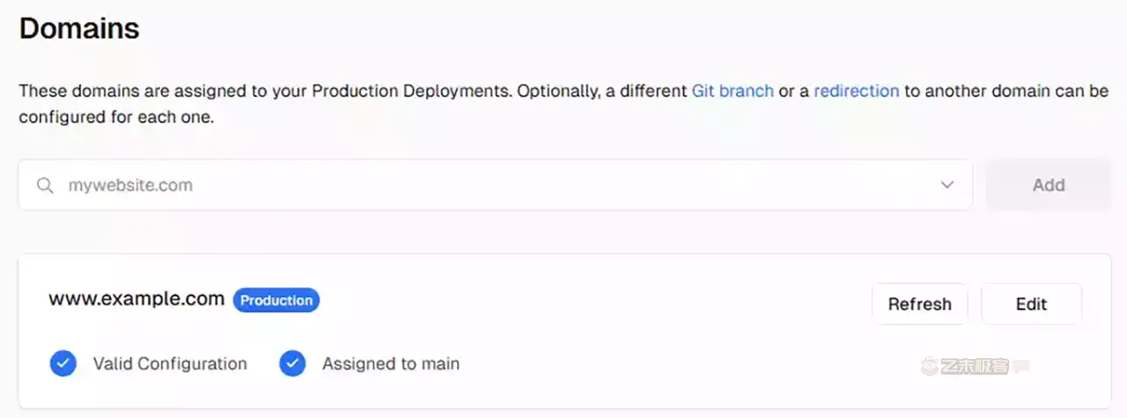Click the Assigned to main checkmark icon
Image resolution: width=1127 pixels, height=418 pixels.
coord(292,363)
